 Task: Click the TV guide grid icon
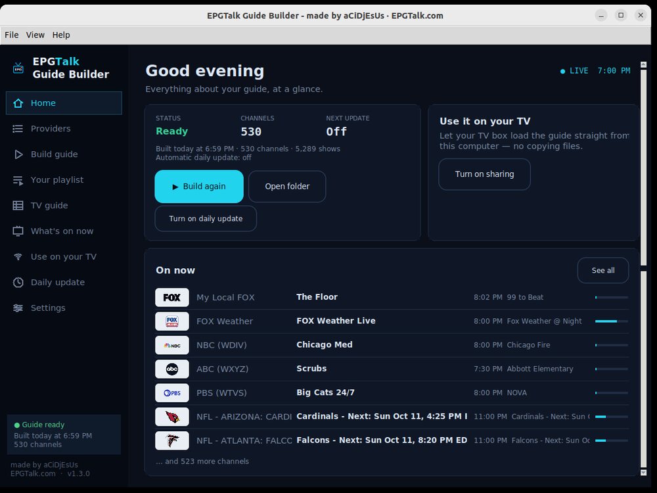tap(18, 205)
